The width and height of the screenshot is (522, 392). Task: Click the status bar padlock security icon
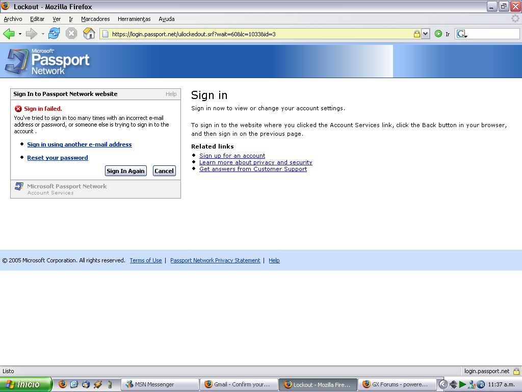point(516,371)
